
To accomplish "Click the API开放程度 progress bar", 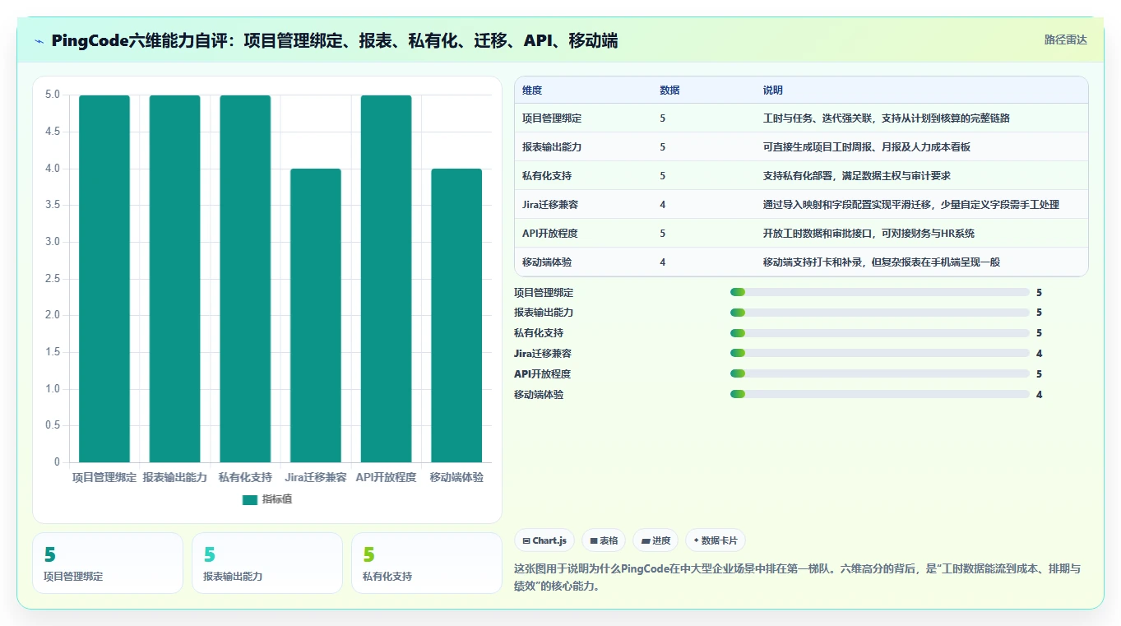I will (x=880, y=374).
